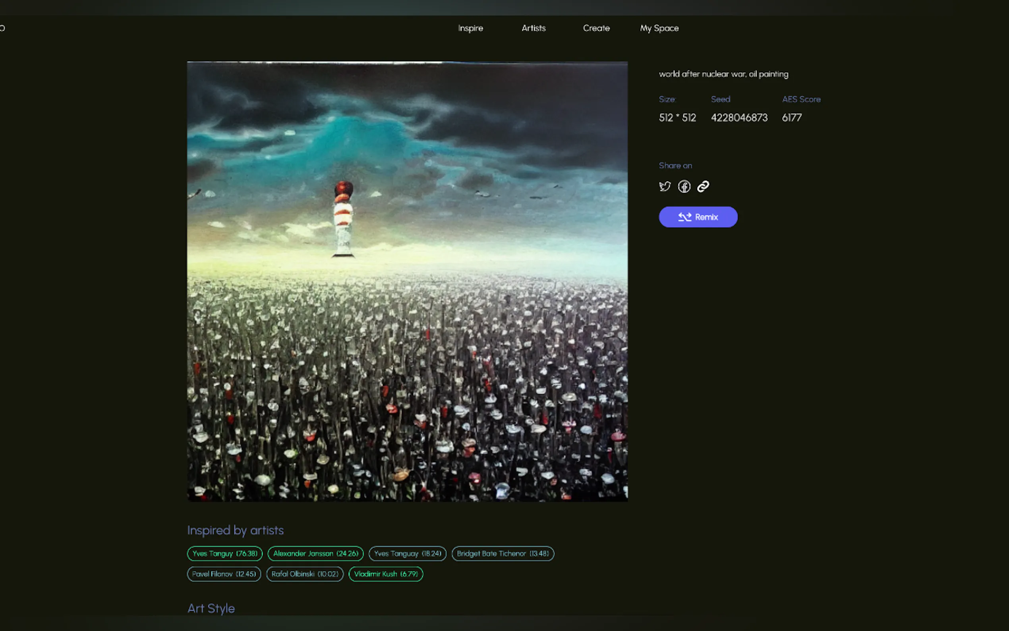Click the seed number 4228046873

(x=739, y=118)
